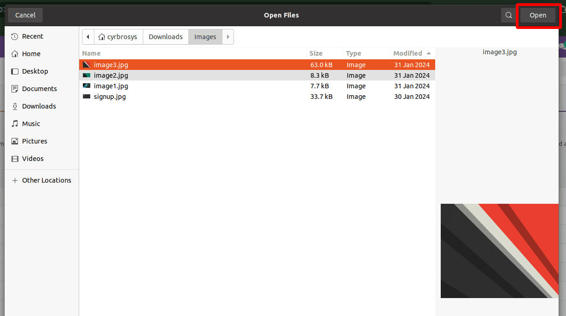Viewport: 566px width, 316px height.
Task: Click the Home house icon in sidebar
Action: (15, 54)
